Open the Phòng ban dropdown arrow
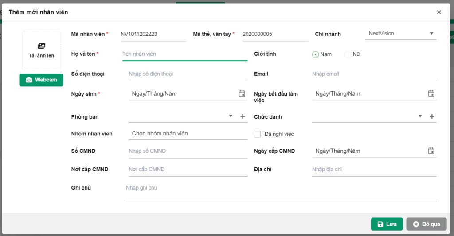 click(x=231, y=116)
